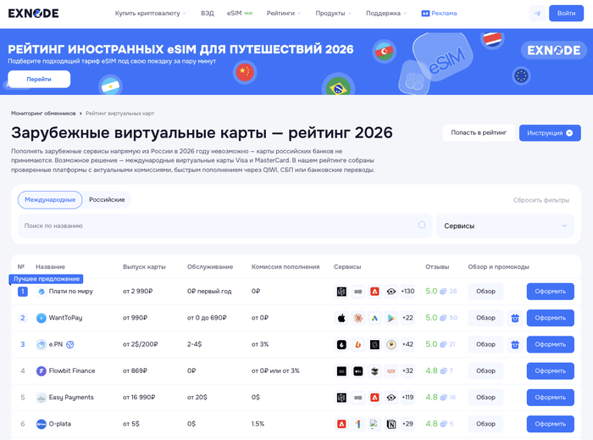Viewport: 593px width, 440px height.
Task: Open the eSIM menu item
Action: (x=240, y=14)
